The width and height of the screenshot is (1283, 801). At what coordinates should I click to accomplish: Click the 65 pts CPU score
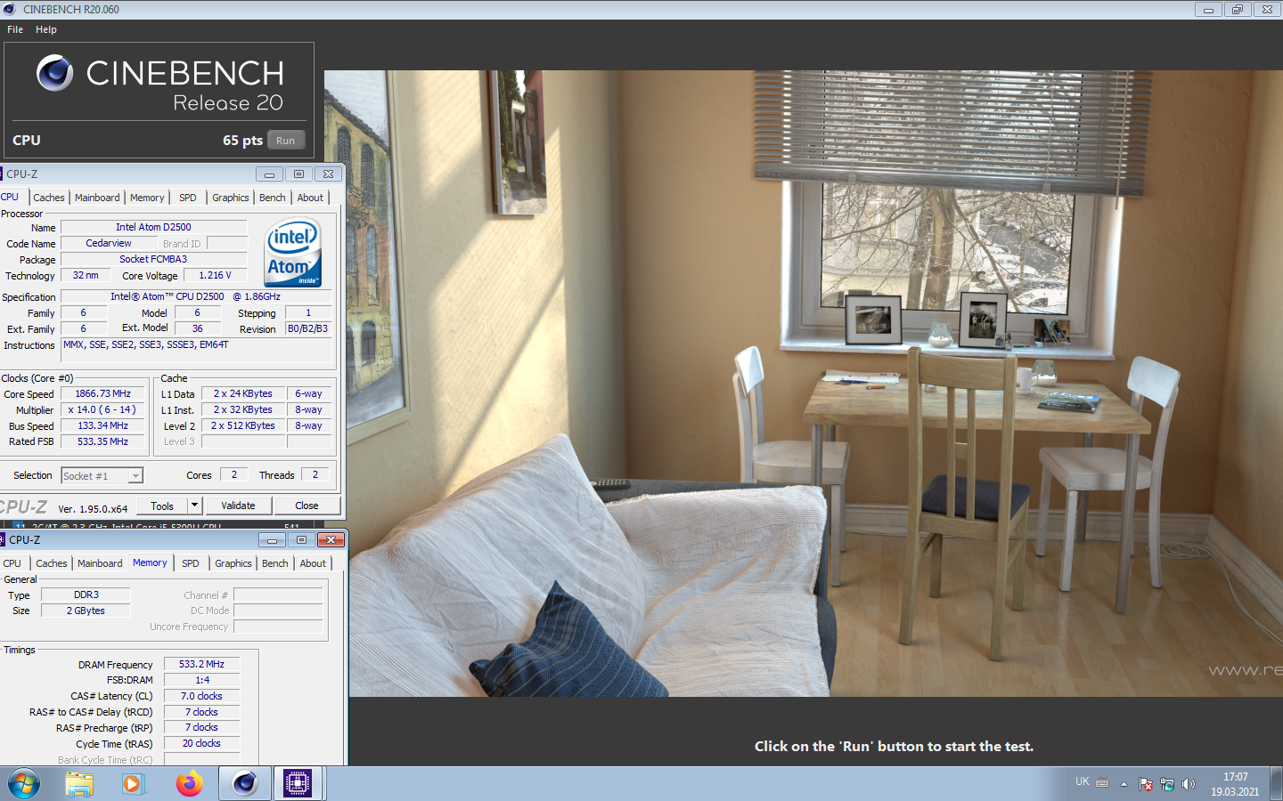tap(242, 141)
